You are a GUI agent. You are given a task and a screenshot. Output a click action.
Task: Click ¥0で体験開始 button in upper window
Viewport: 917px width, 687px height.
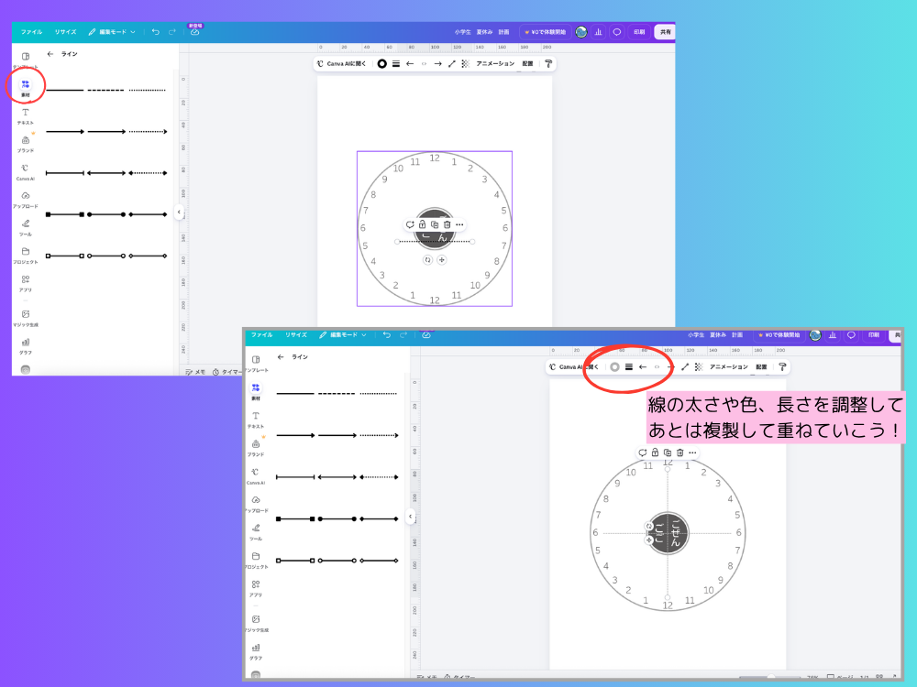[545, 32]
